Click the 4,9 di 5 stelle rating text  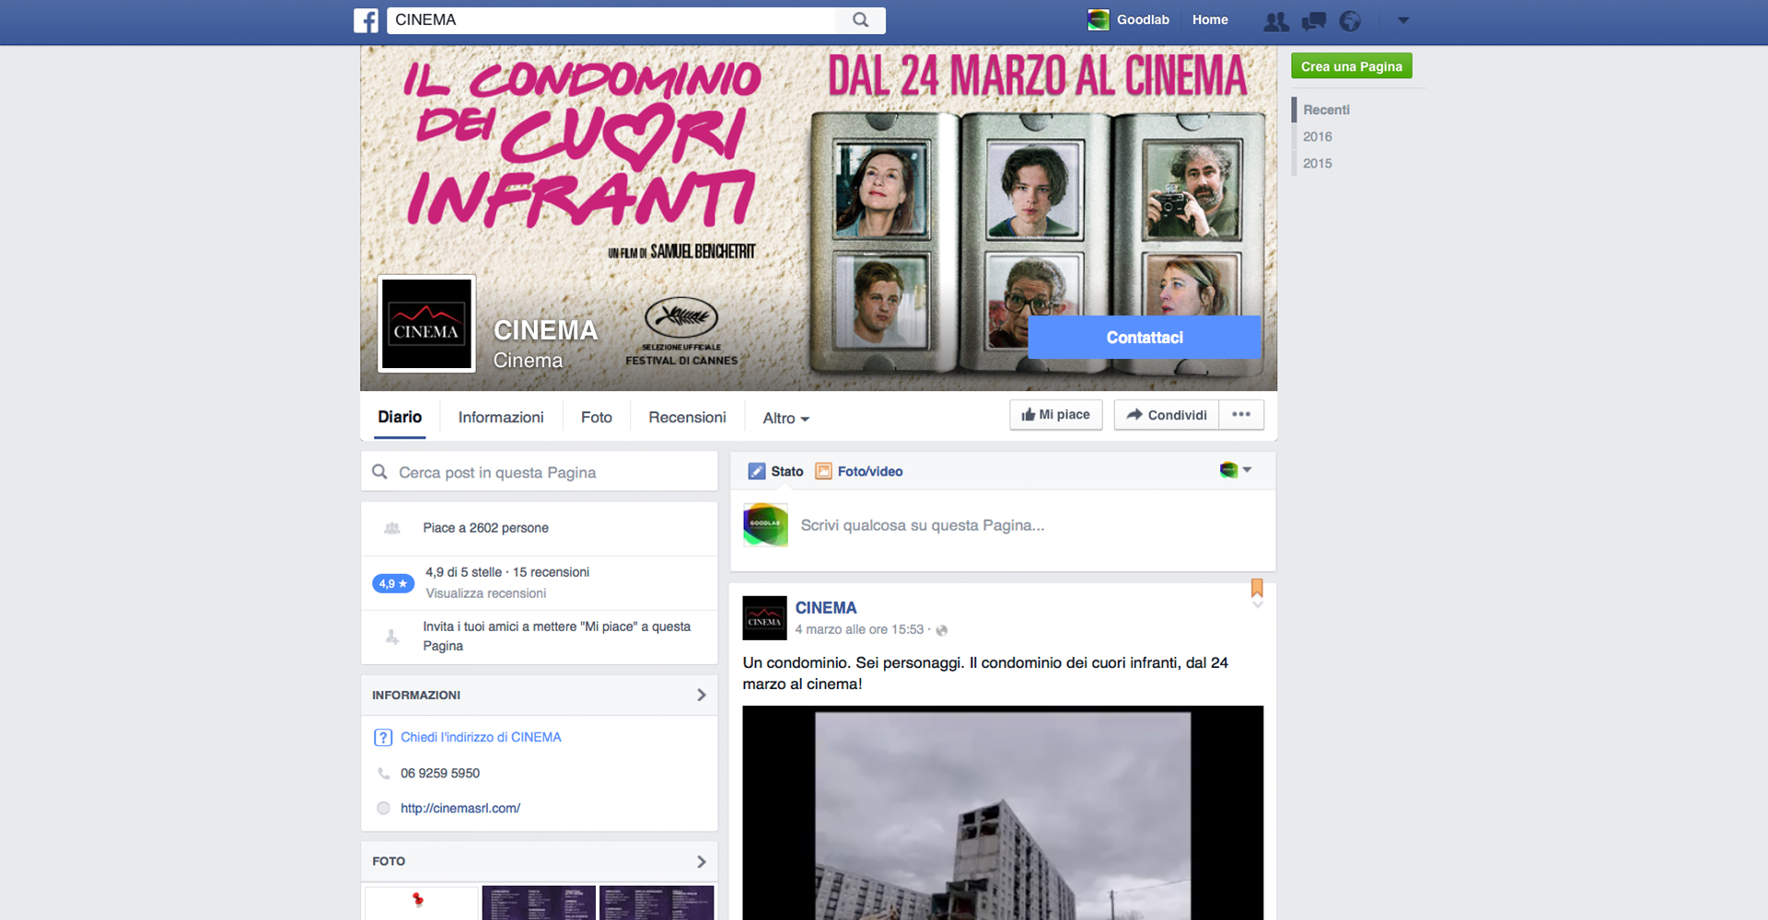pos(507,572)
